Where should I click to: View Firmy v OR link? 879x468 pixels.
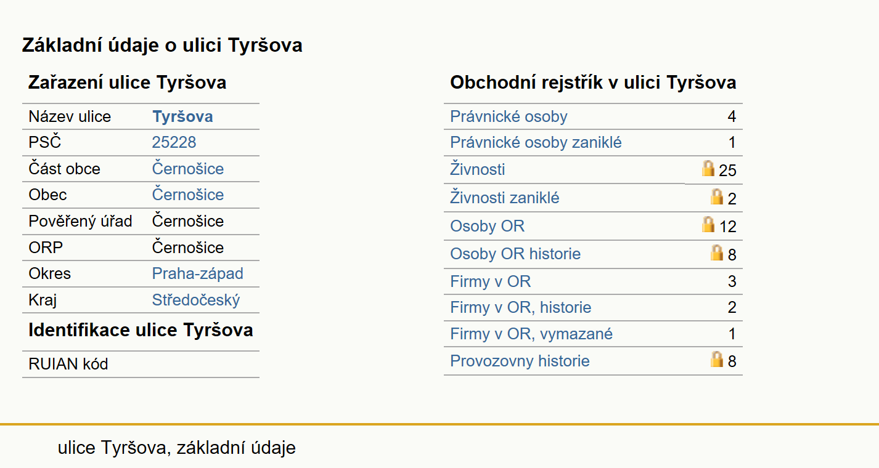pos(490,282)
